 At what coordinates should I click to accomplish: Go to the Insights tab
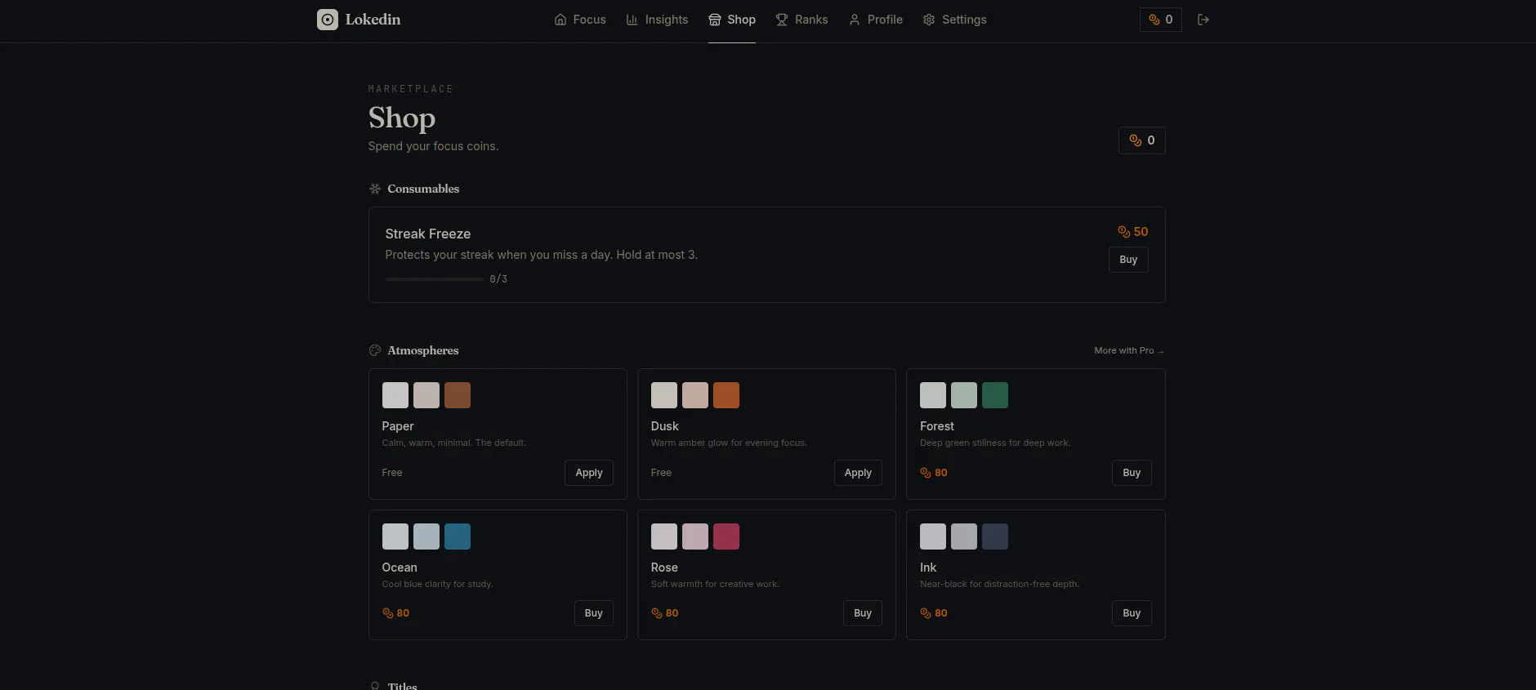coord(657,20)
